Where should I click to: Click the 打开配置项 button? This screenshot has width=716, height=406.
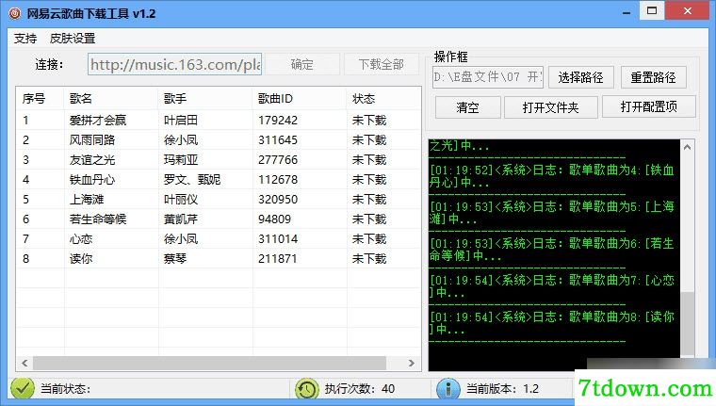tap(649, 106)
